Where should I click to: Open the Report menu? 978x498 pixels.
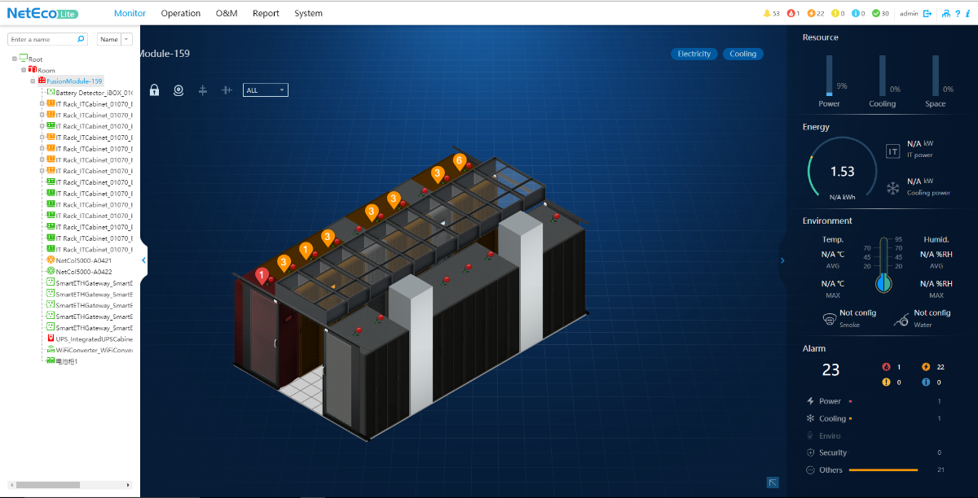pyautogui.click(x=266, y=13)
